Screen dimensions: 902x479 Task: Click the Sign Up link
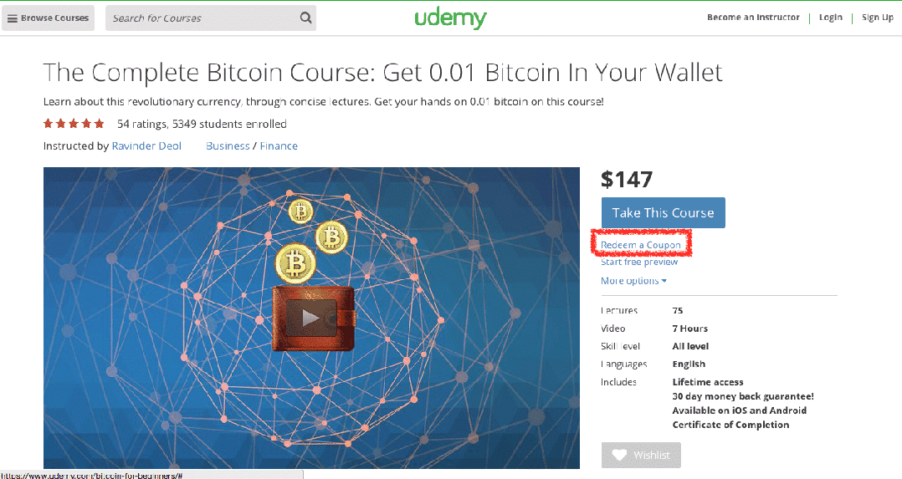tap(877, 18)
